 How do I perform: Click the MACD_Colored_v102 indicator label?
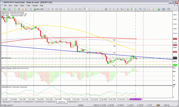point(15,68)
